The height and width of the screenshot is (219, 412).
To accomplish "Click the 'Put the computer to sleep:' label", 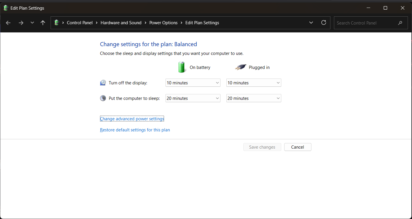I will click(135, 98).
